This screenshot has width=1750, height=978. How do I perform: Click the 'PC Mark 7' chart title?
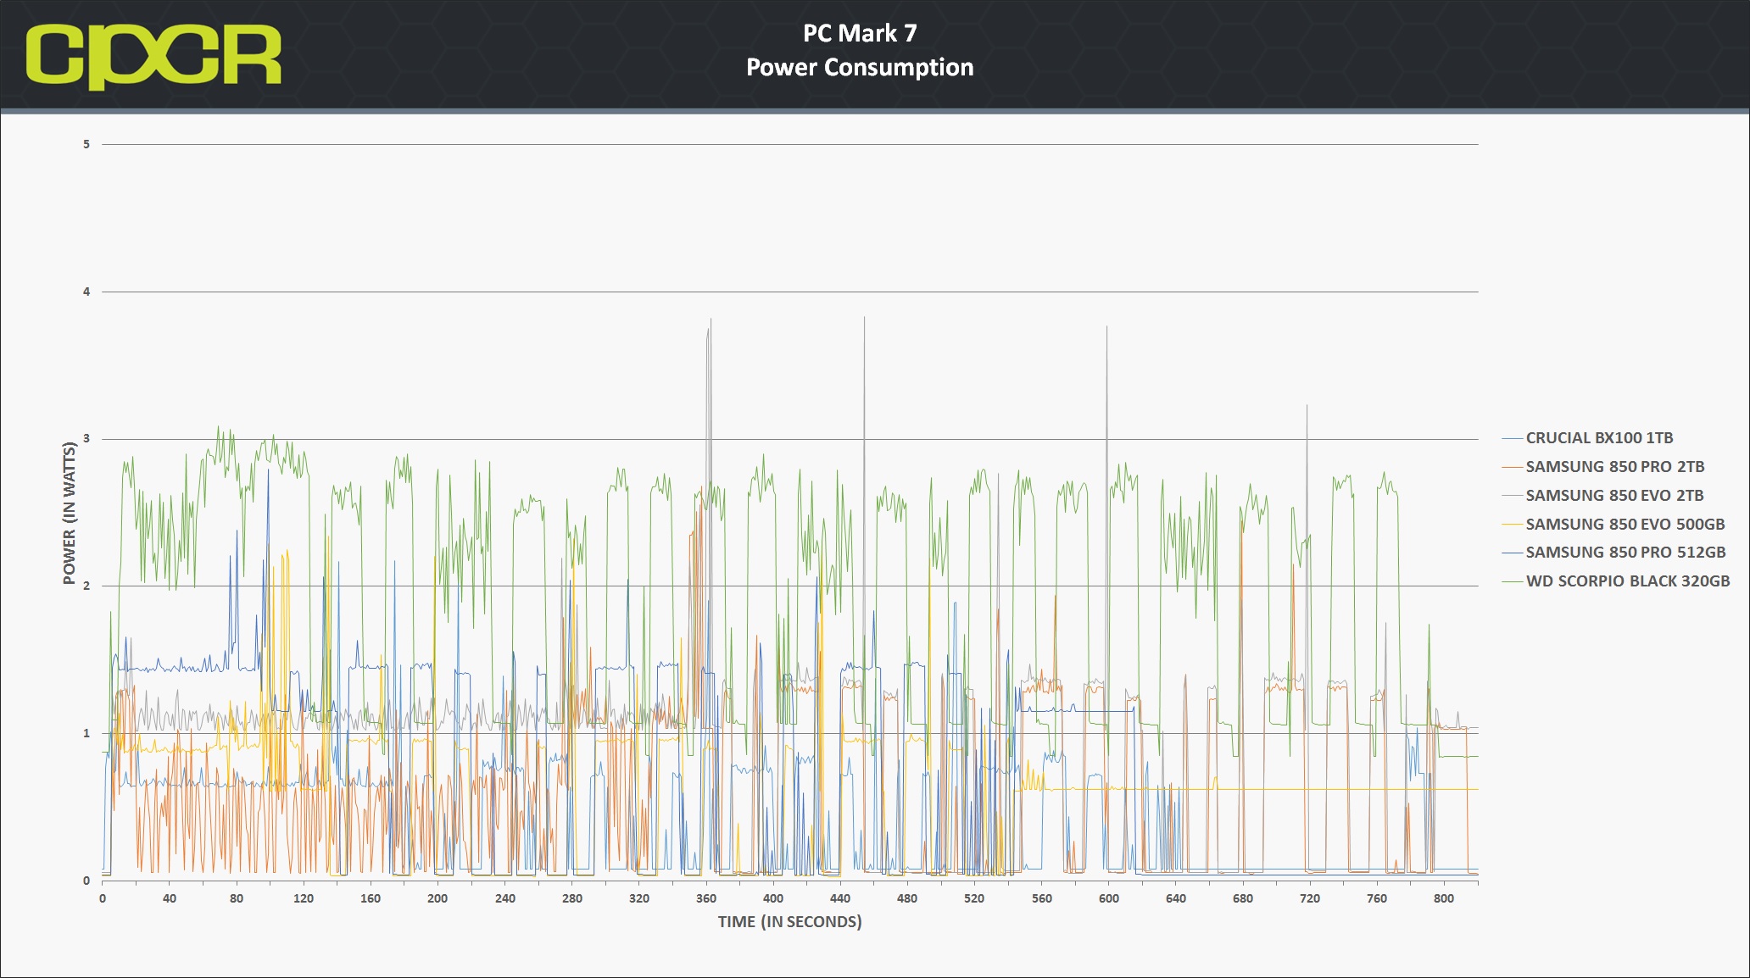[x=860, y=33]
